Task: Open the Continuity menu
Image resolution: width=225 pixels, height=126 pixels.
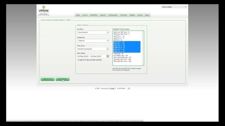Action: 123,15
